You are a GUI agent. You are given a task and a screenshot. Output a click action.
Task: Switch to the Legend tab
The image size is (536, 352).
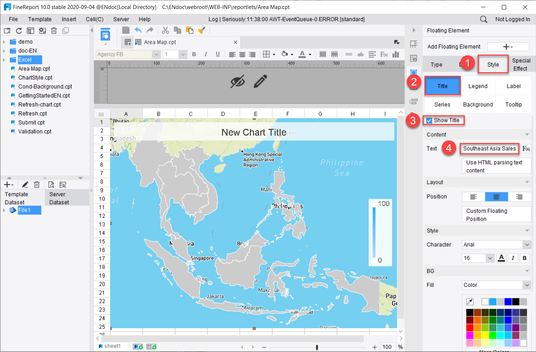[478, 85]
